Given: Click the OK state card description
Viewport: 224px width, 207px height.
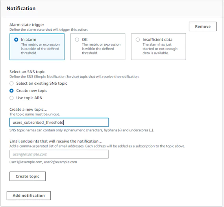Looking at the screenshot, I should [x=101, y=49].
